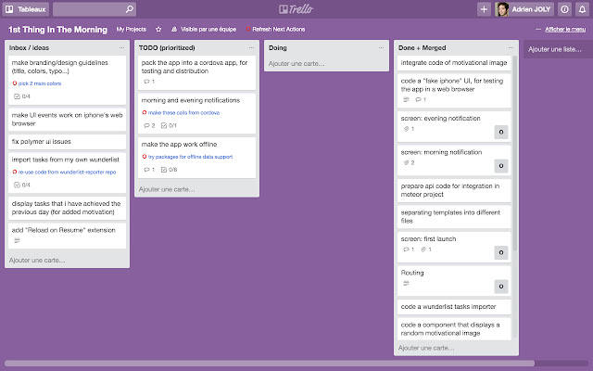Open re-use code from wunderlist-reporter repo link
This screenshot has height=371, width=593.
click(67, 172)
